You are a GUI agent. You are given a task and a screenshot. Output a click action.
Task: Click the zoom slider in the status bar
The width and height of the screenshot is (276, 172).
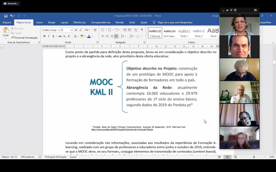click(254, 157)
